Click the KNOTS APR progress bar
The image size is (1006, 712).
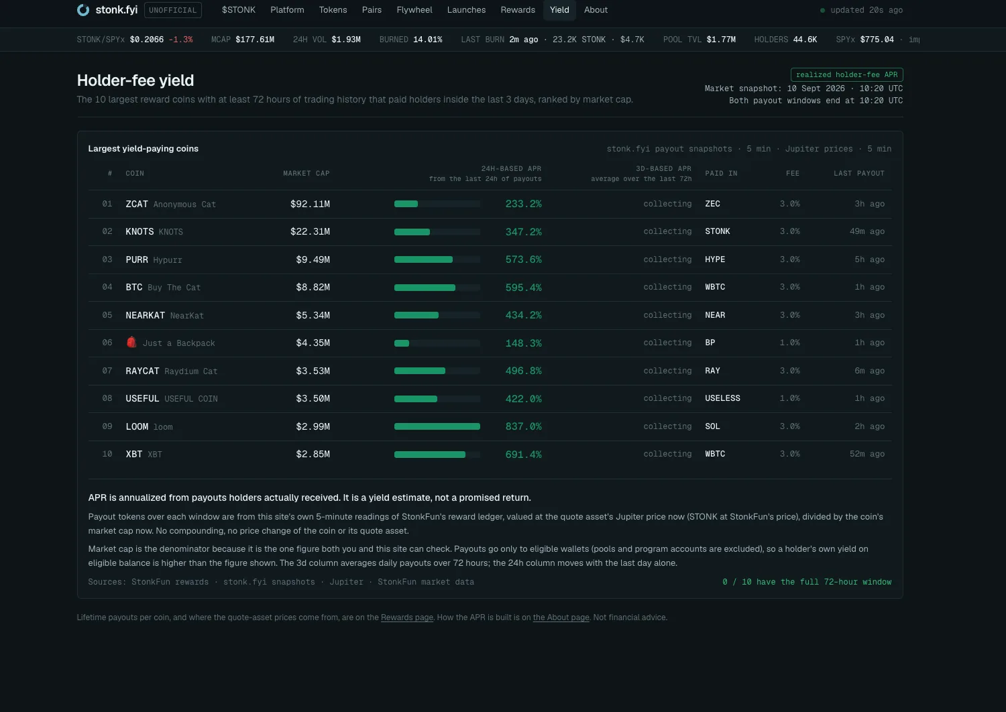pos(437,232)
